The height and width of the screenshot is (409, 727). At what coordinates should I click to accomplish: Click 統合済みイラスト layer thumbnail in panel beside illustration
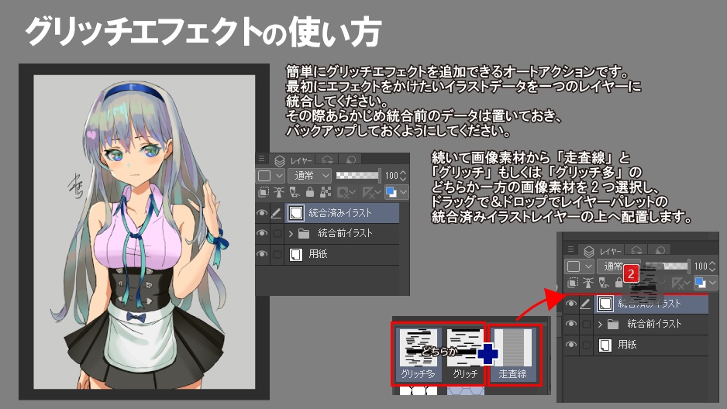coord(296,213)
